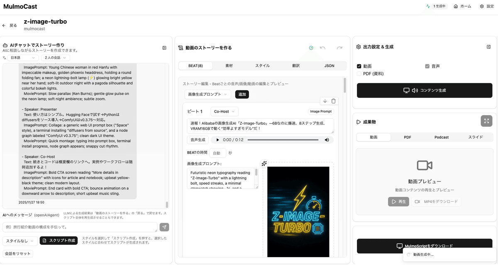Screen dimensions: 498x265
Task: Play the beat 1 audio clip
Action: point(217,140)
